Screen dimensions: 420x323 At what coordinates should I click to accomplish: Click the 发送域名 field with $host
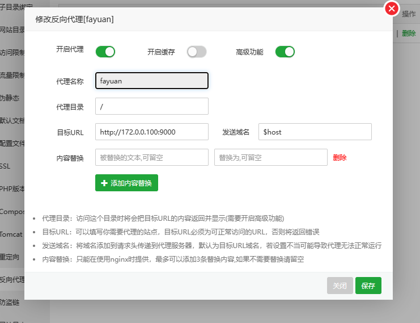(x=315, y=132)
